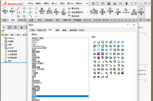The height and width of the screenshot is (101, 153).
Task: Click 修复草图 repair sketch
Action: pos(102,12)
